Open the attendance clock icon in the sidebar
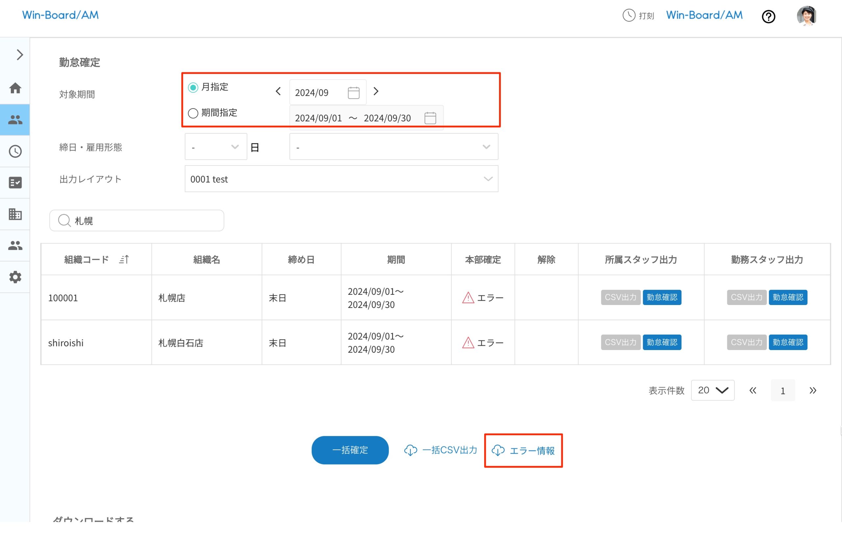842x534 pixels. point(15,151)
